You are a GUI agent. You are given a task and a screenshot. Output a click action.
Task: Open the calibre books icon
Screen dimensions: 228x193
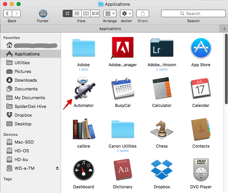click(83, 130)
